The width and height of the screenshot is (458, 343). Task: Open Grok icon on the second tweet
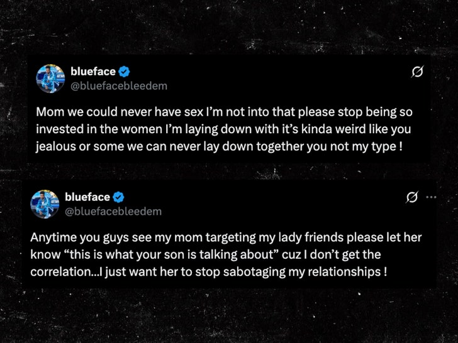point(412,197)
